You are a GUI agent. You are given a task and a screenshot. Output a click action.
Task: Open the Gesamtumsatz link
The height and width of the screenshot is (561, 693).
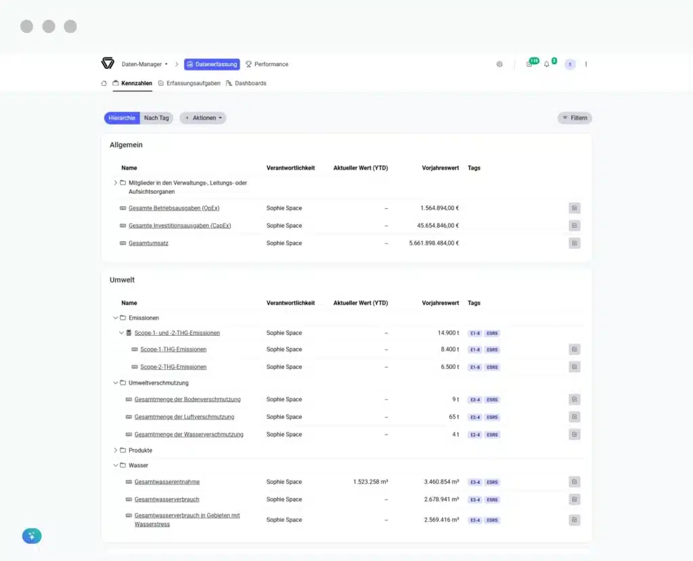(148, 243)
